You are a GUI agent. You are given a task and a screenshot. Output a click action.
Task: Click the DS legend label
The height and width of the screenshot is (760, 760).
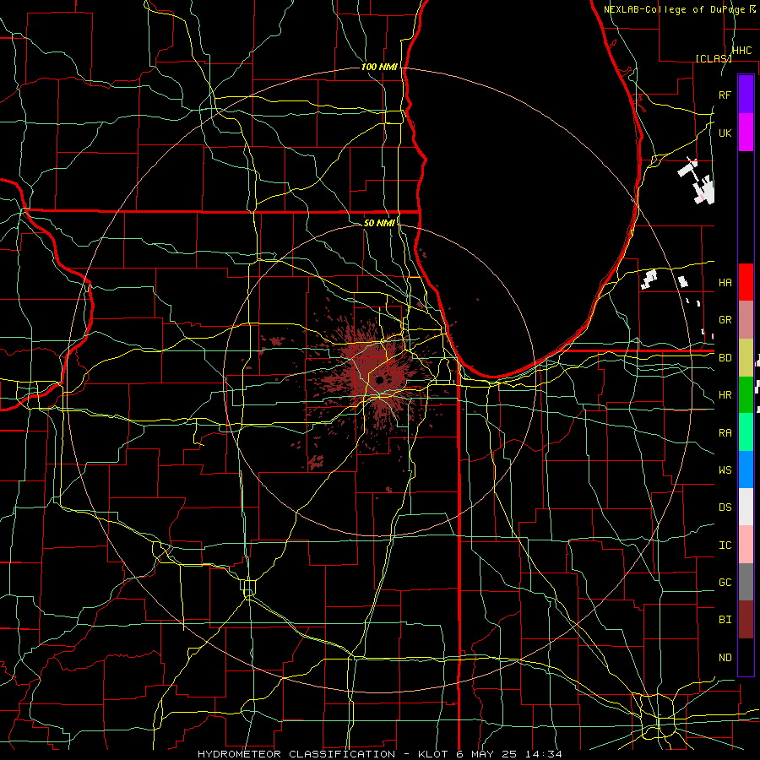725,507
